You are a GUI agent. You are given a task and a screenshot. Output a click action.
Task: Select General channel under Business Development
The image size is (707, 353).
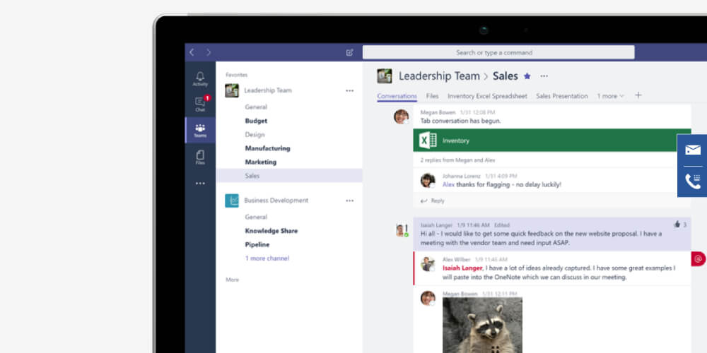(x=256, y=217)
